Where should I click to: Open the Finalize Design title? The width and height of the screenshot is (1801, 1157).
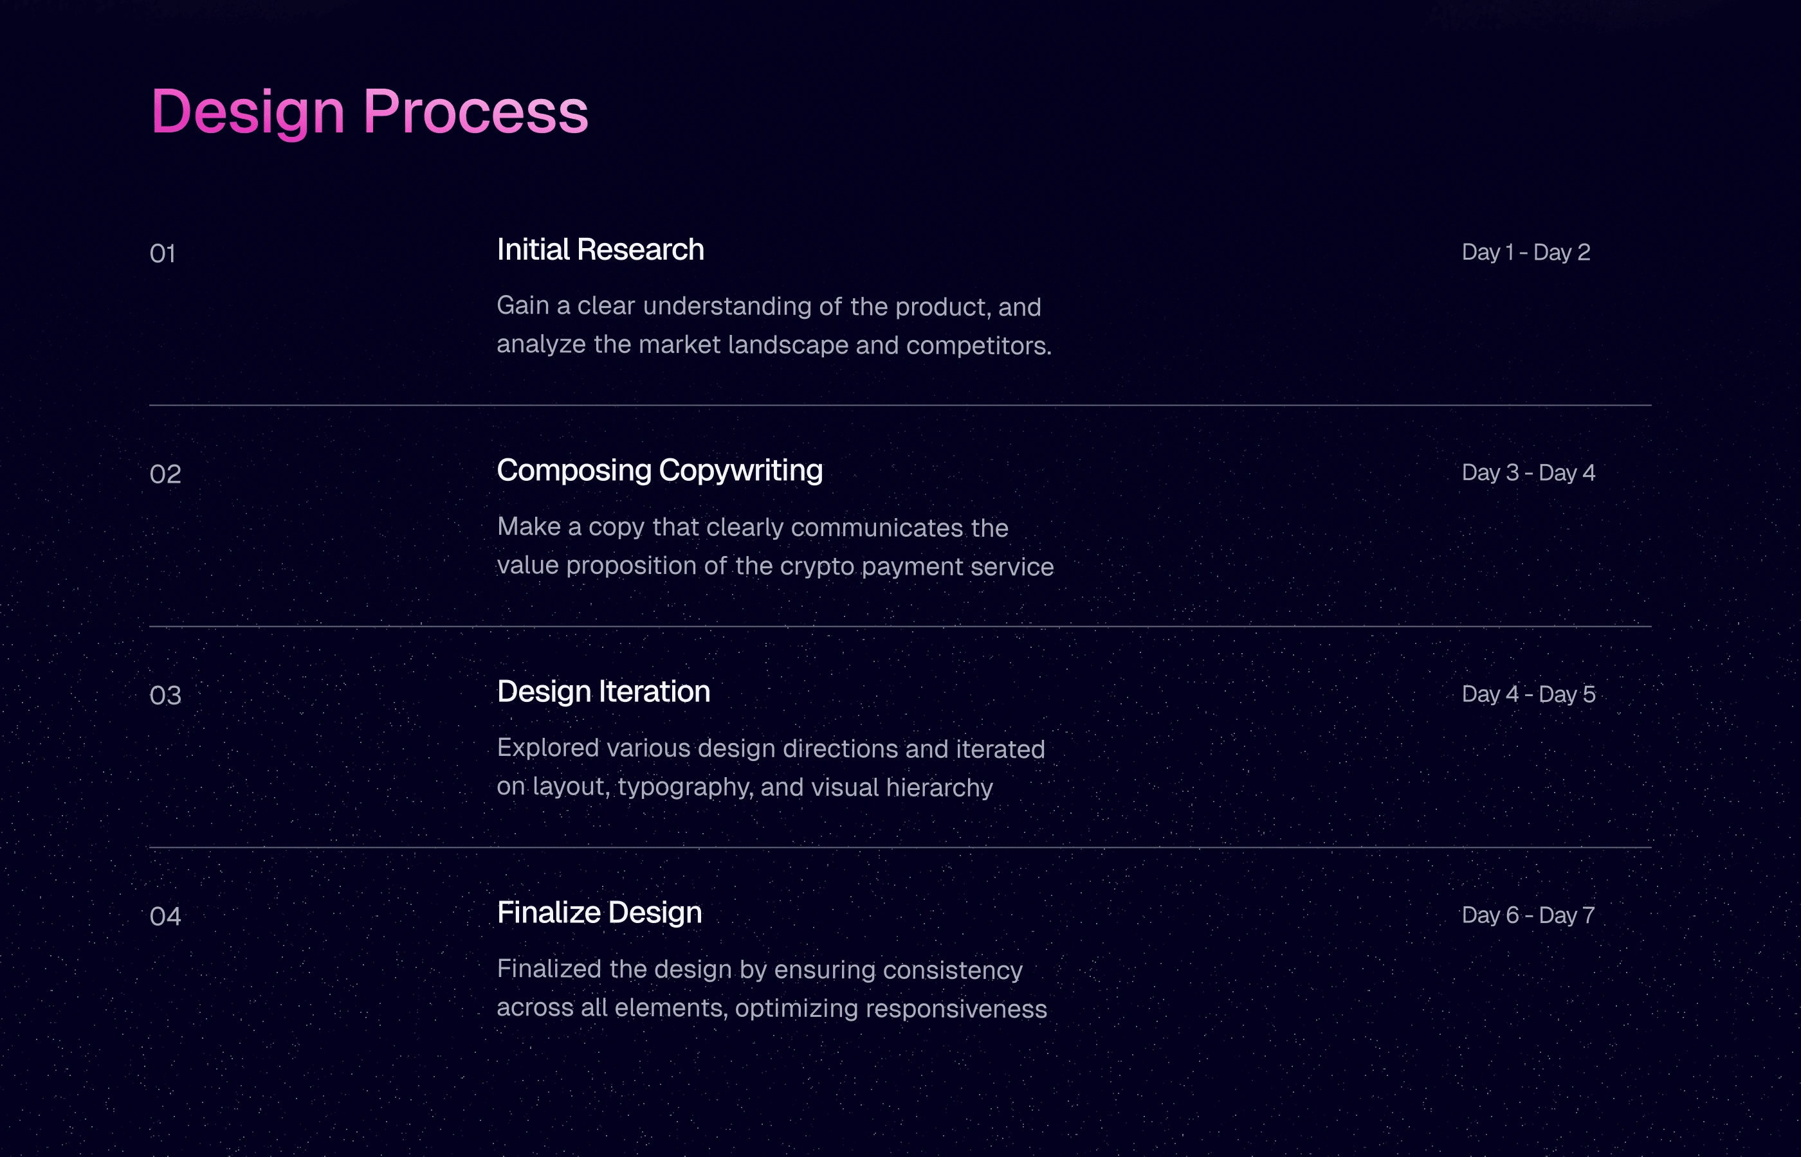(x=599, y=912)
